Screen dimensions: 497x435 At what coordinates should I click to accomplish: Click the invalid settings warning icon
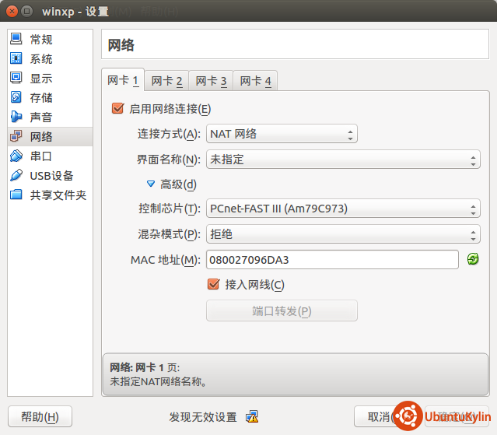(252, 416)
